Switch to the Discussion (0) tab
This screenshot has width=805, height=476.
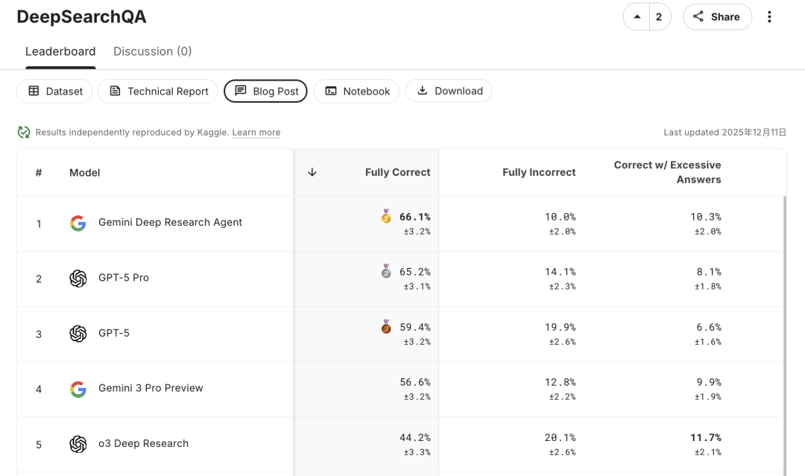[152, 51]
